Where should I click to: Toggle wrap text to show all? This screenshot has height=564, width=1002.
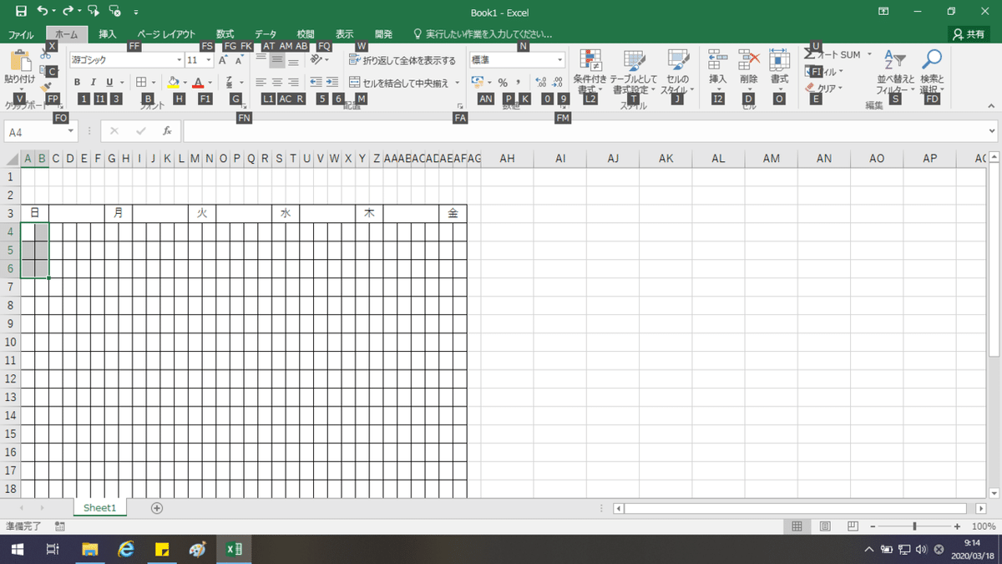(402, 60)
